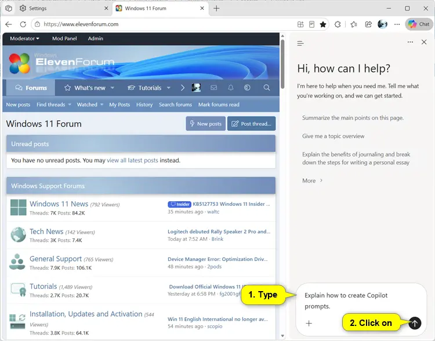
Task: Open the Windows 11 News forum link
Action: 59,204
